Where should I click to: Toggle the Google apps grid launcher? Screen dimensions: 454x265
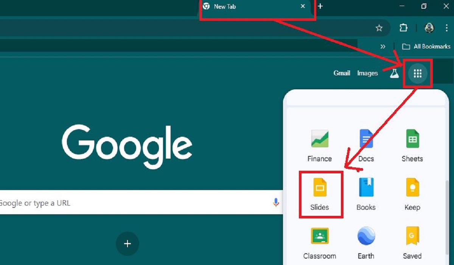(417, 73)
